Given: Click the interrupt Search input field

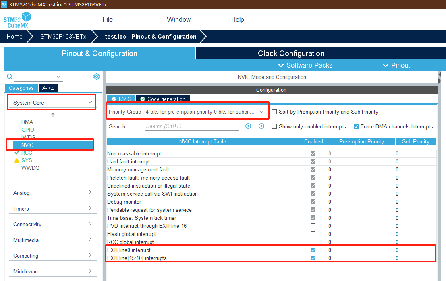Looking at the screenshot, I should tap(192, 126).
